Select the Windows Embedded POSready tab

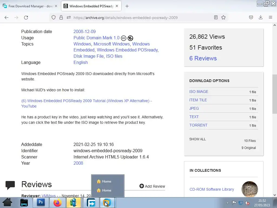91,6
